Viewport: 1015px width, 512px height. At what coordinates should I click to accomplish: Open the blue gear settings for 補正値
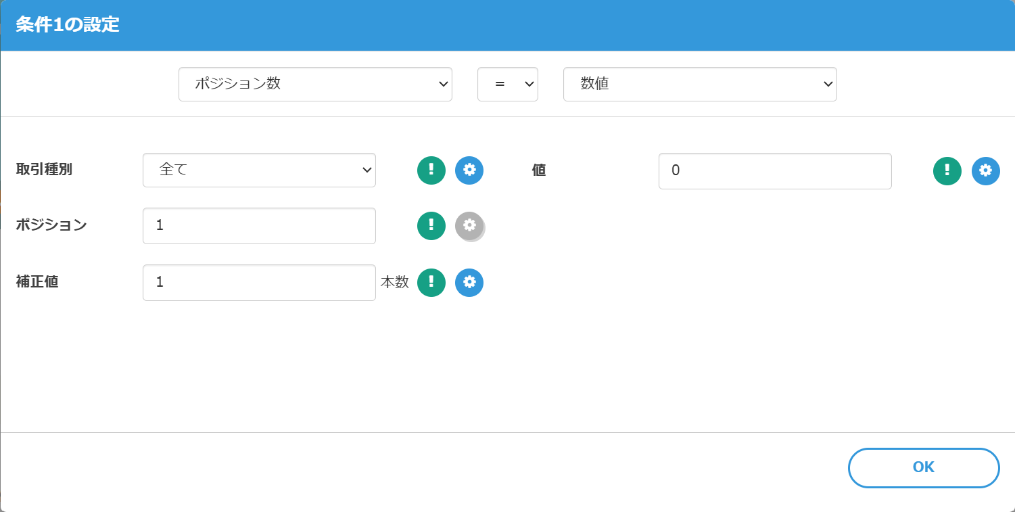click(469, 283)
